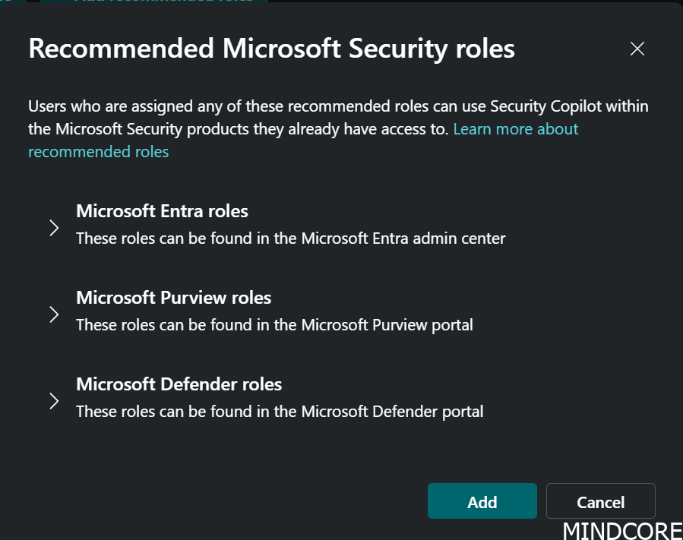
Task: Expand the Microsoft Entra roles chevron
Action: click(x=54, y=228)
